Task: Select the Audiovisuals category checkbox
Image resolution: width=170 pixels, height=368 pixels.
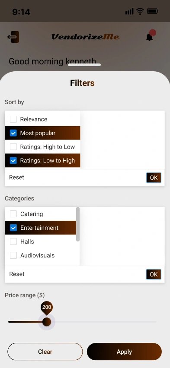Action: point(13,255)
